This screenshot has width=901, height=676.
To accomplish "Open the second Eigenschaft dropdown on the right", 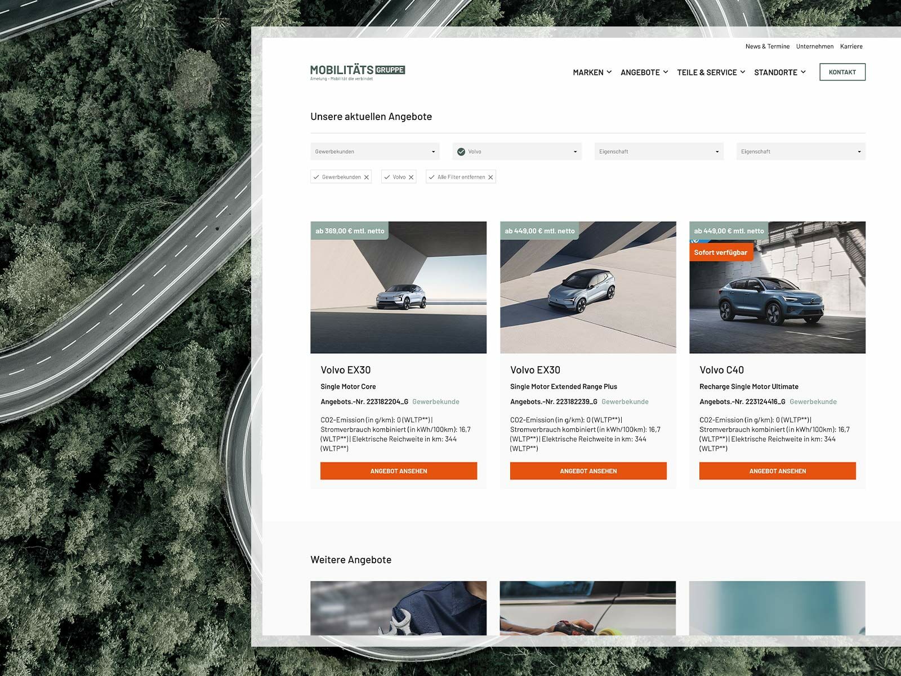I will 800,151.
